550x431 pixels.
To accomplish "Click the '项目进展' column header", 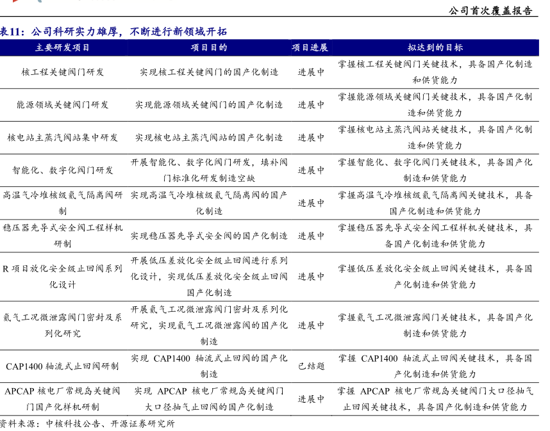I will point(310,48).
